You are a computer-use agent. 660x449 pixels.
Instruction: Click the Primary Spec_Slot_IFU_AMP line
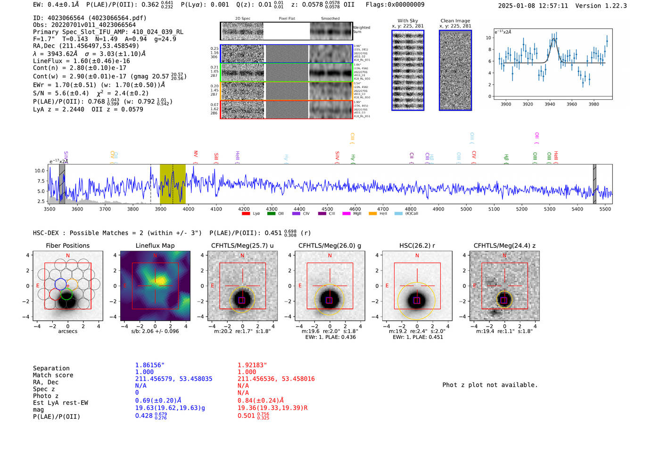click(x=108, y=32)
